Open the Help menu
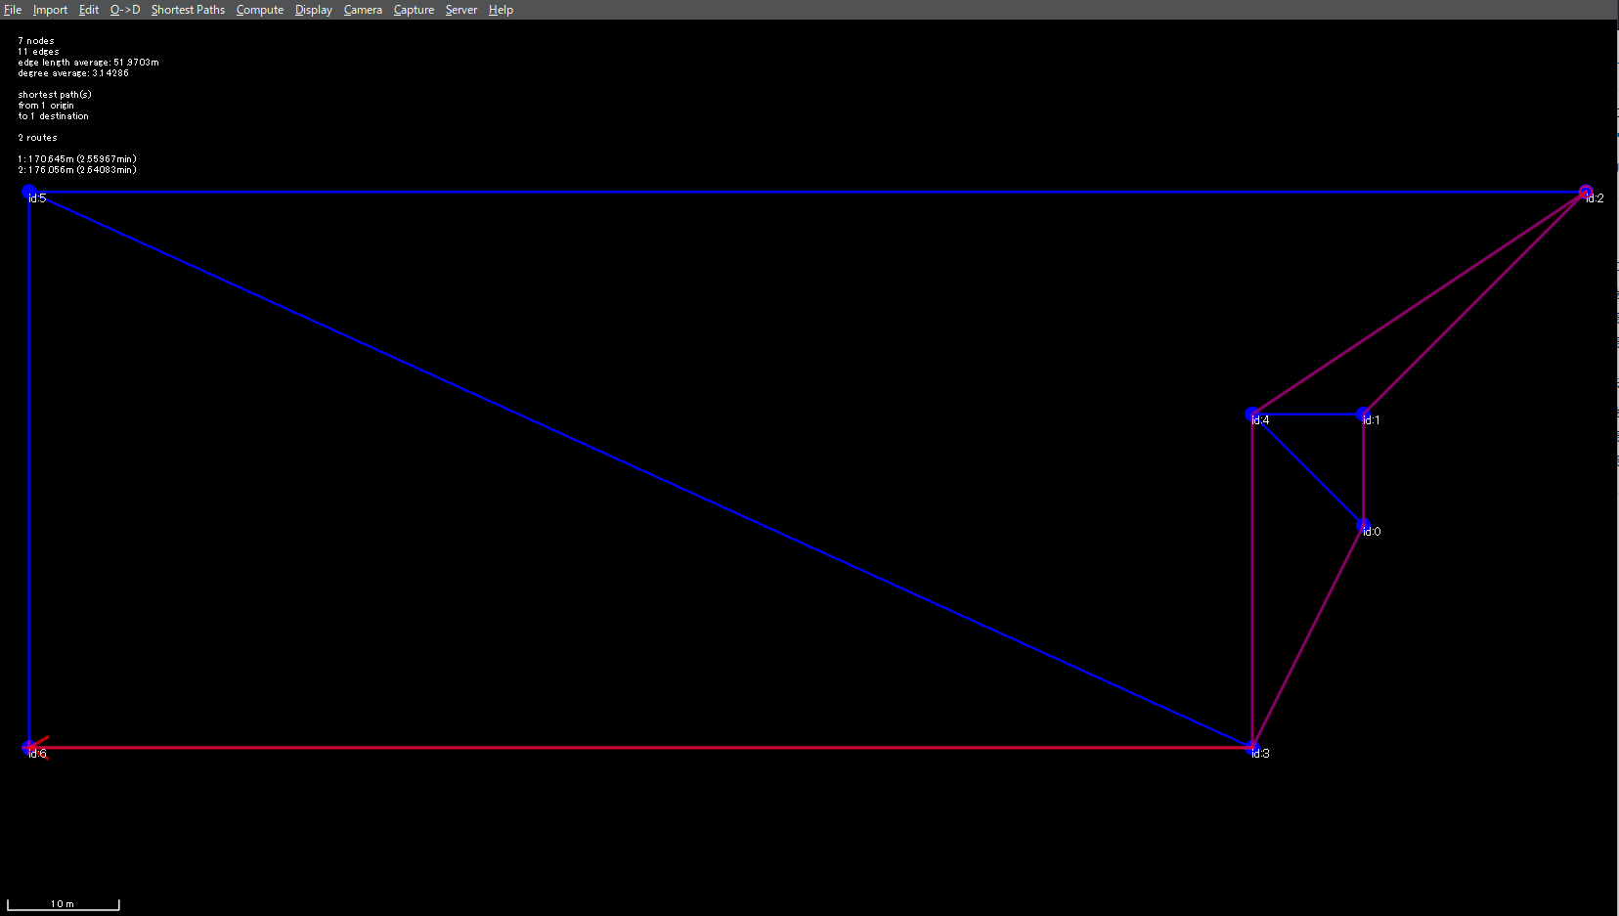Viewport: 1619px width, 916px height. [x=501, y=10]
